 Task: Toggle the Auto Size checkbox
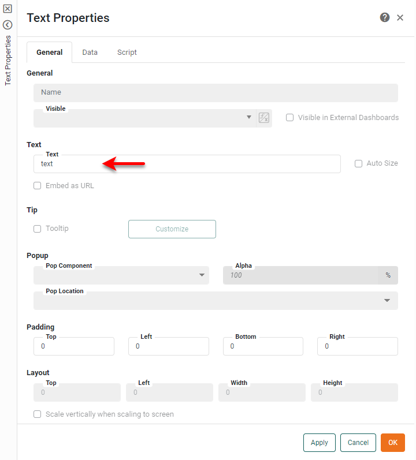pos(358,164)
